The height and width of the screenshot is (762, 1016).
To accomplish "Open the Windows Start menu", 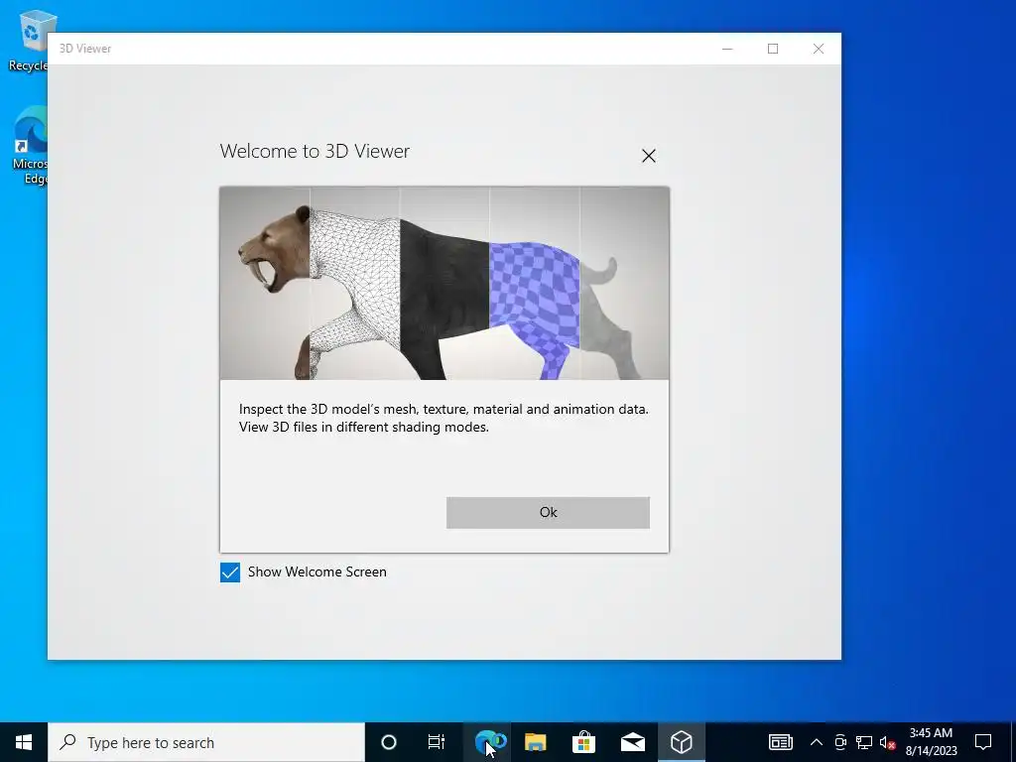I will [24, 742].
